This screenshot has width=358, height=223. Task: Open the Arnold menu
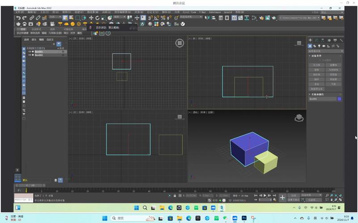pos(228,12)
